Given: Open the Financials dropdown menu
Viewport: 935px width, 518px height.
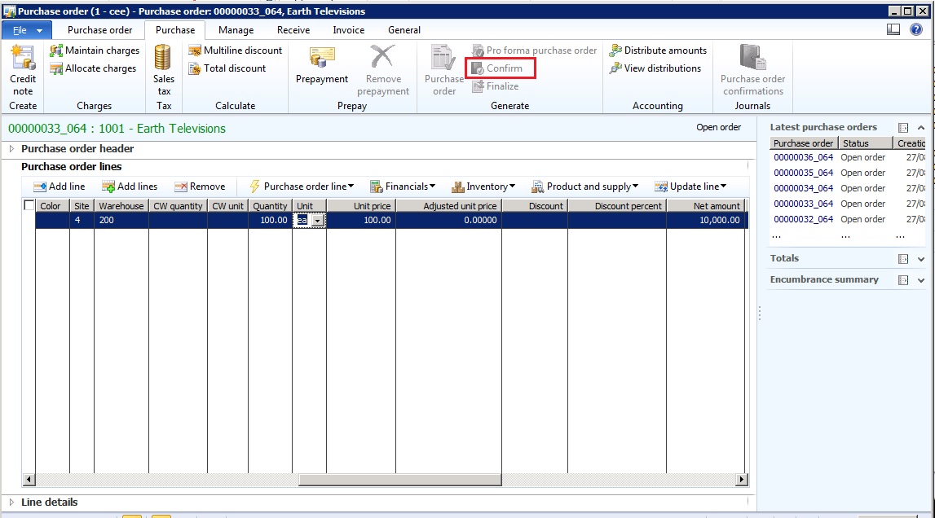Looking at the screenshot, I should click(403, 187).
